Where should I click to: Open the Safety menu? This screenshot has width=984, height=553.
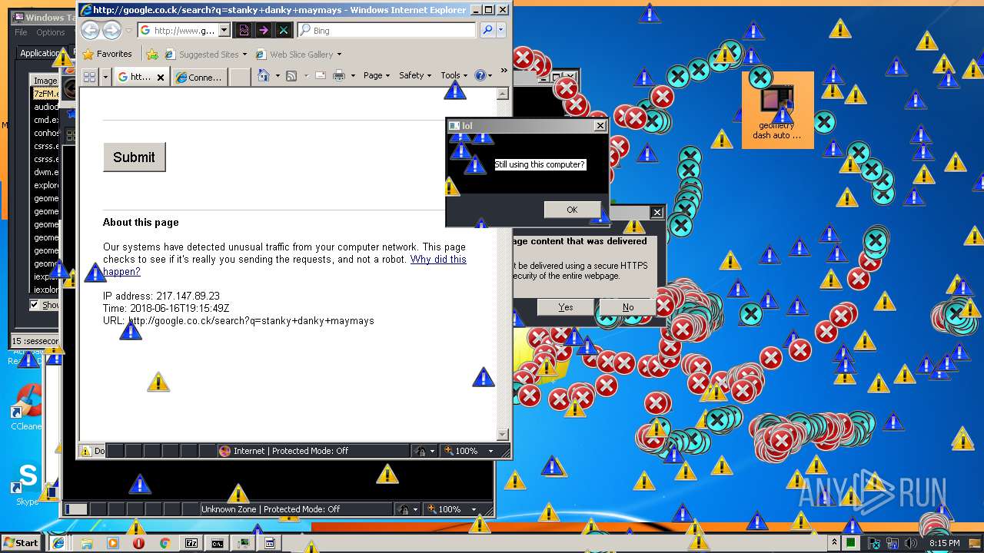(x=414, y=75)
